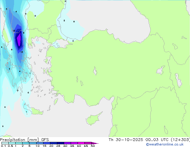
Task: Click the purple legend swatch between 30 and 35
Action: pyautogui.click(x=67, y=143)
